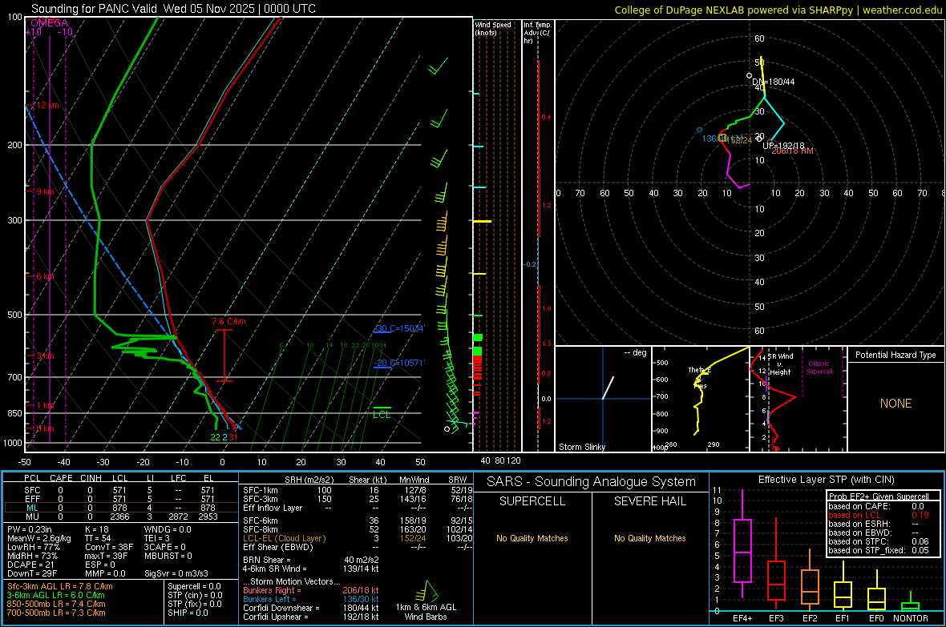Click 'DCAPE = 21' value
Image resolution: width=946 pixels, height=627 pixels.
coord(30,565)
